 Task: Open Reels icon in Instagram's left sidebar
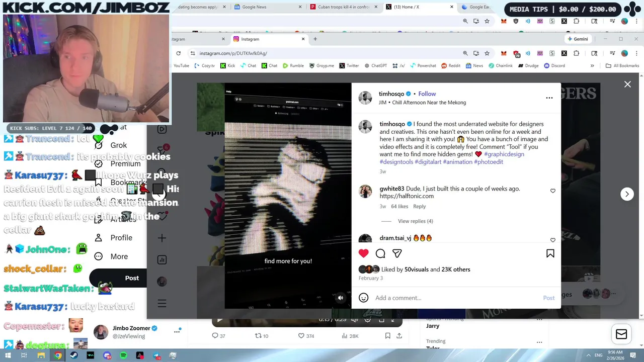(162, 129)
